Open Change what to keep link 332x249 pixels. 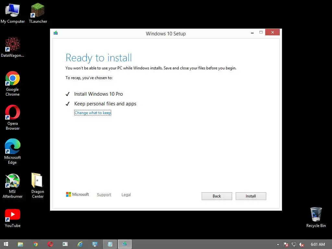click(x=93, y=113)
